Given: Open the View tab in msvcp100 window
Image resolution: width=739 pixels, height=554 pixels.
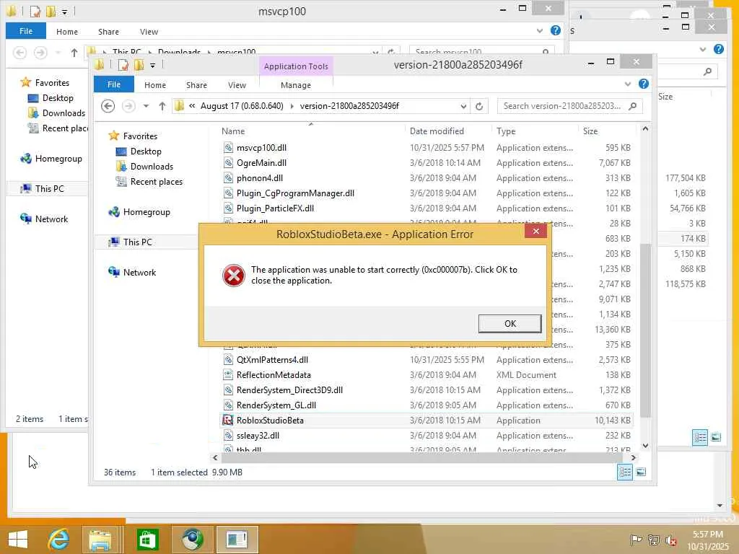Looking at the screenshot, I should 149,32.
